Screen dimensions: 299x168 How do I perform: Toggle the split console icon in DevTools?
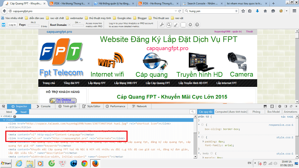pyautogui.click(x=265, y=106)
